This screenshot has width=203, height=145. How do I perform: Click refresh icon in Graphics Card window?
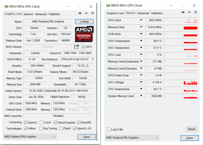pos(86,13)
